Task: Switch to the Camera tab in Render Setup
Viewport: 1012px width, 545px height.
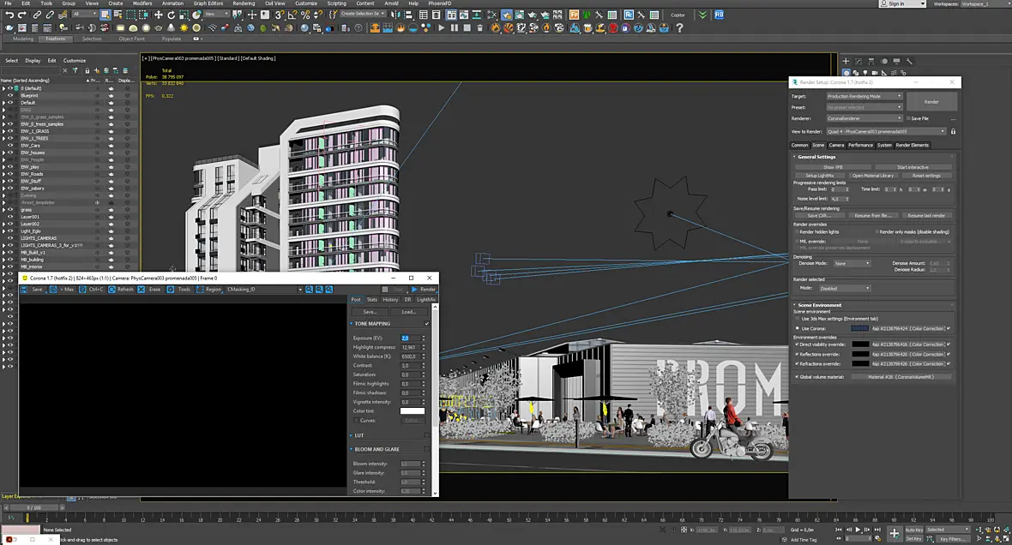Action: [836, 145]
